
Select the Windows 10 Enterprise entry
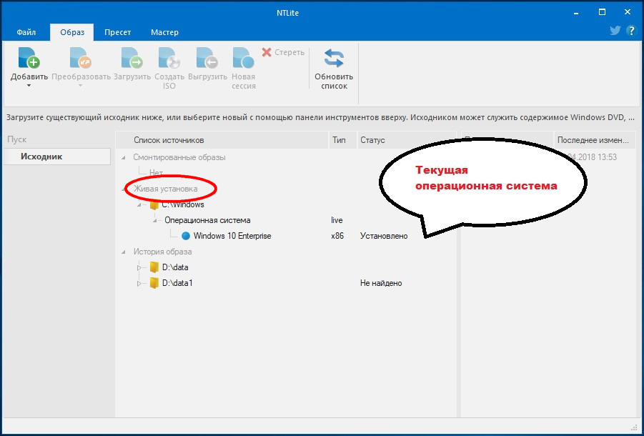pos(232,236)
